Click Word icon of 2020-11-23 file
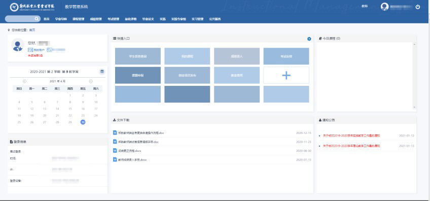430x201 pixels. pyautogui.click(x=115, y=142)
